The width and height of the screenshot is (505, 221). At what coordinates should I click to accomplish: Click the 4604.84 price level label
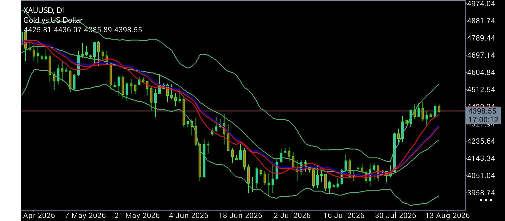(x=481, y=72)
